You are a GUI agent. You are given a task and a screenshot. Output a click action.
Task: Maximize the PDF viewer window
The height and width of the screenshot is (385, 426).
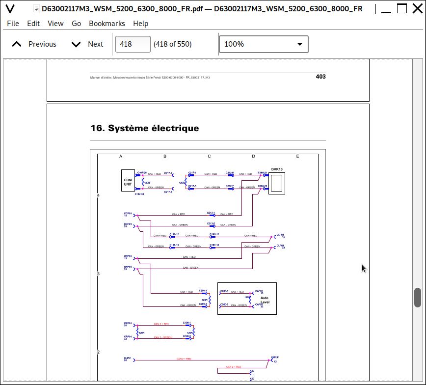pyautogui.click(x=401, y=9)
